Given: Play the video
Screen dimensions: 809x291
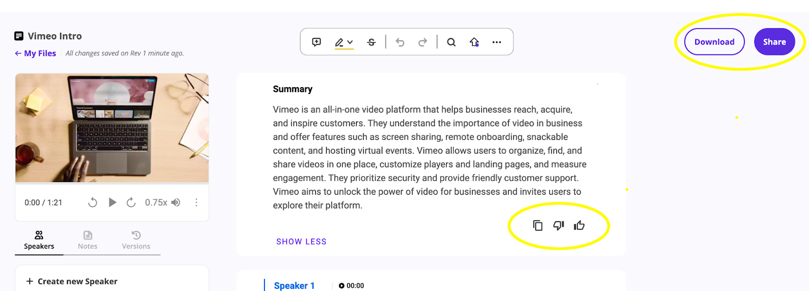Looking at the screenshot, I should 112,202.
